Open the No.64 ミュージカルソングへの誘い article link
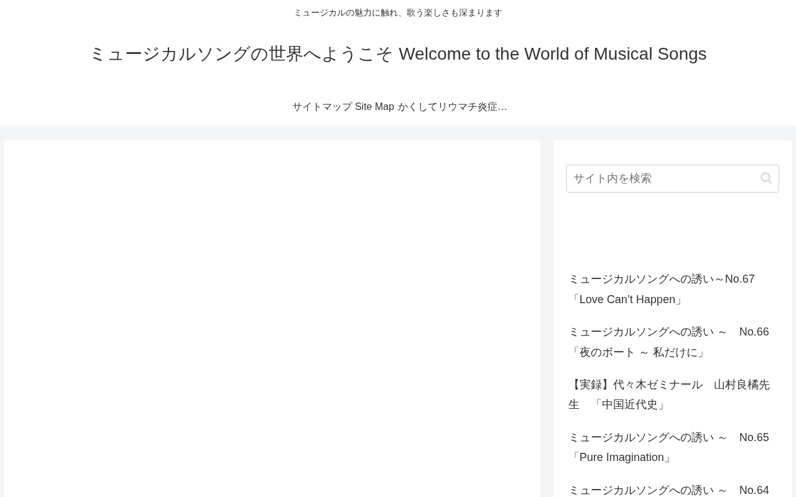The image size is (796, 497). click(x=669, y=490)
